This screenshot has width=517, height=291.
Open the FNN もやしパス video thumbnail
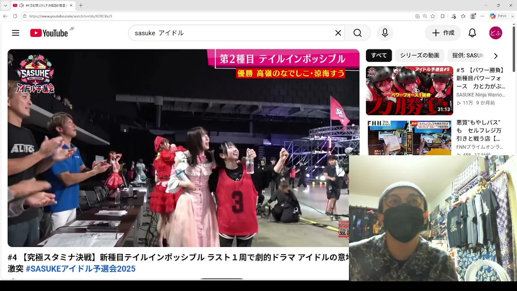(410, 137)
